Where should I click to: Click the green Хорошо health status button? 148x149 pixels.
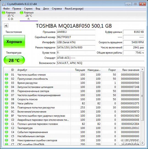tap(14, 41)
